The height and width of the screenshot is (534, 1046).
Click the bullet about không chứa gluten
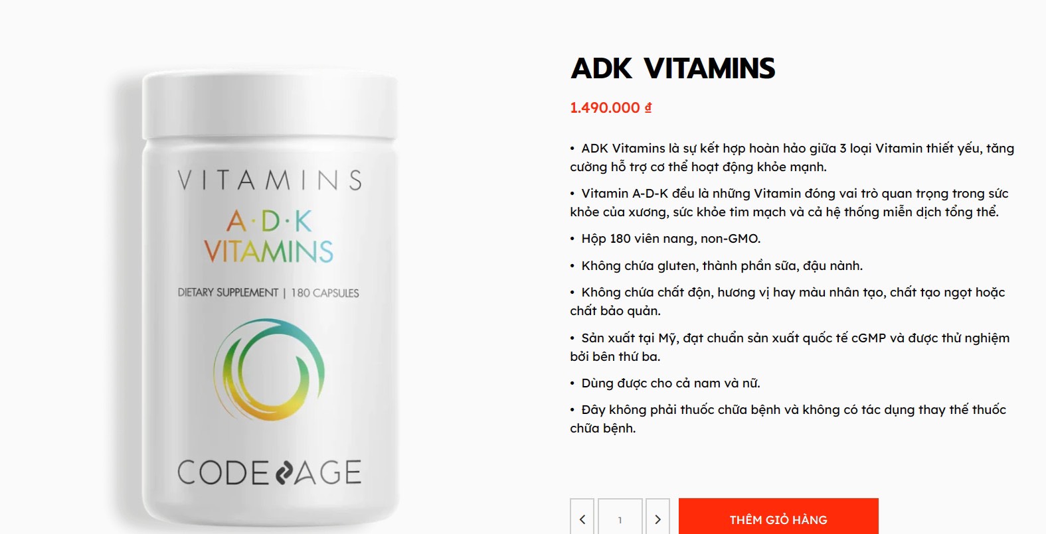pos(717,266)
